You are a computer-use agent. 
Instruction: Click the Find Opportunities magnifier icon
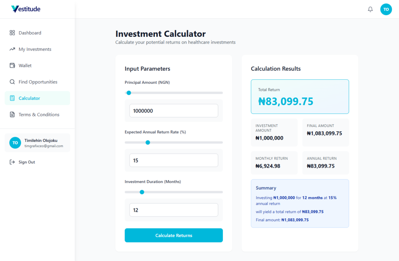11,82
